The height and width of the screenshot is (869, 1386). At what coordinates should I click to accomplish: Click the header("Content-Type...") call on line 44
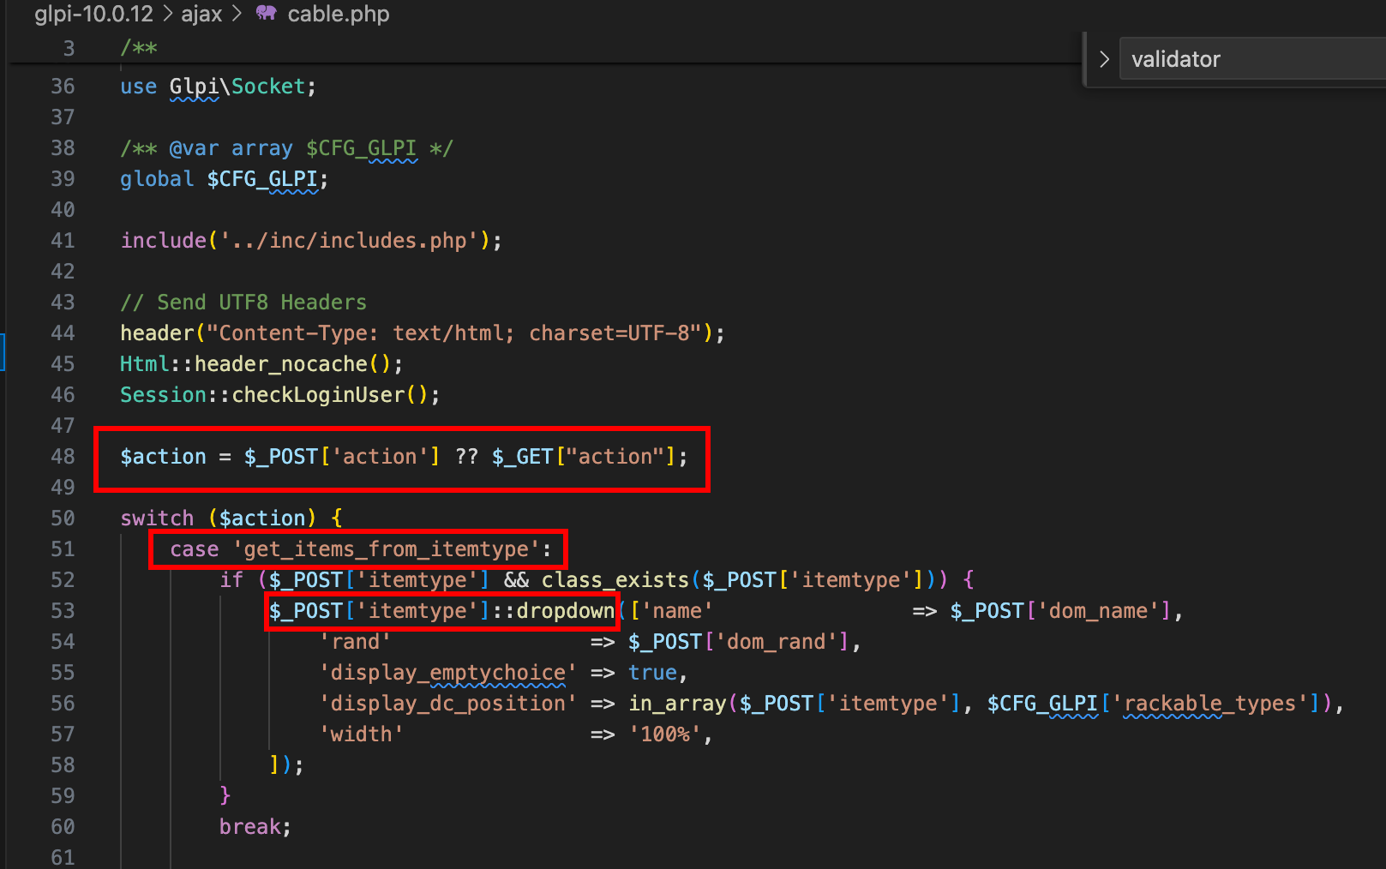click(x=423, y=333)
